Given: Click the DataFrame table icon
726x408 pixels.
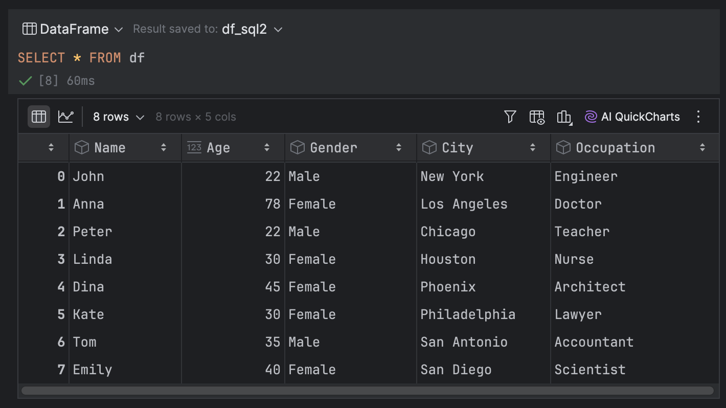Looking at the screenshot, I should pos(29,29).
